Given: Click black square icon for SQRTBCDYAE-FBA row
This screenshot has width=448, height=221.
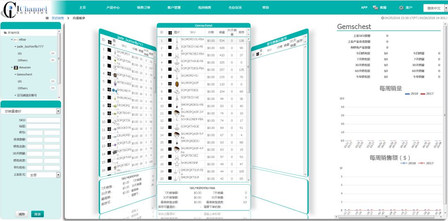Looking at the screenshot, I should [x=170, y=48].
